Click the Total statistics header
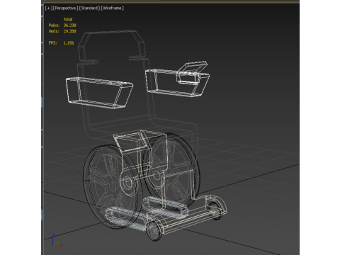Viewport: 340px width, 255px height. (68, 19)
